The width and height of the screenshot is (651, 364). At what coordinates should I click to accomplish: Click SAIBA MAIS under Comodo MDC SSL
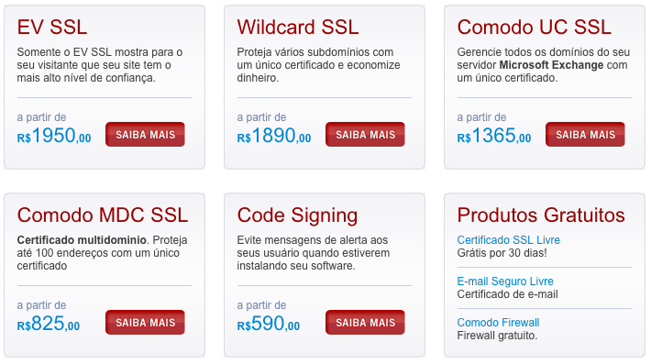pyautogui.click(x=145, y=322)
